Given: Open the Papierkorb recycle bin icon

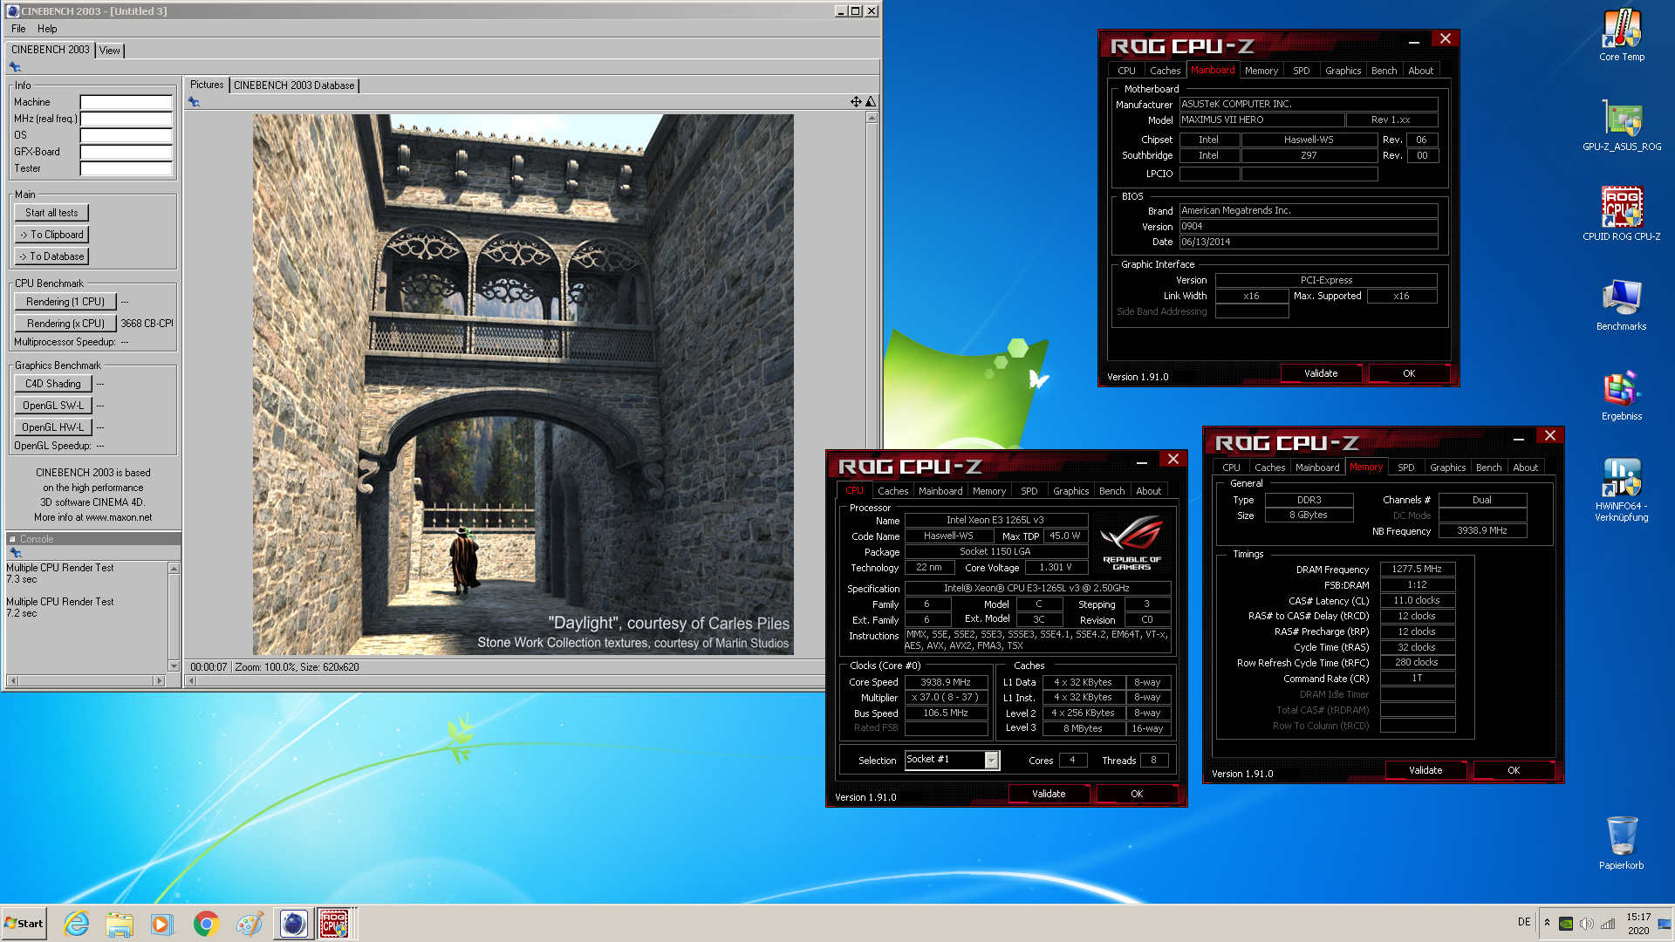Looking at the screenshot, I should 1622,843.
